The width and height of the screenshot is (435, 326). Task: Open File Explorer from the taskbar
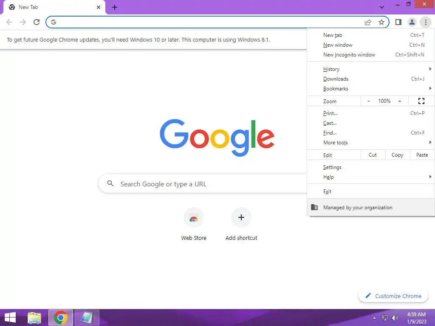tap(34, 318)
